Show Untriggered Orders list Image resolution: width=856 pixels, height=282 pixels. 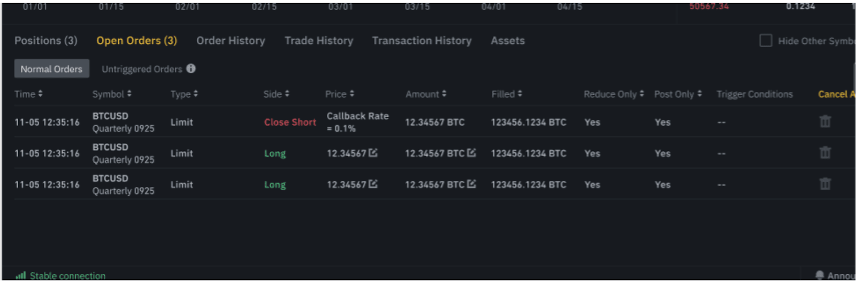pos(142,69)
